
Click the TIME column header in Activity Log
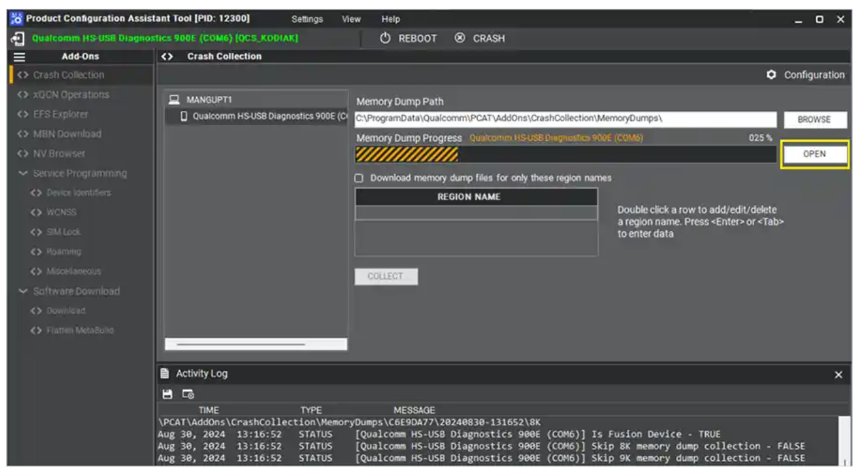point(209,410)
